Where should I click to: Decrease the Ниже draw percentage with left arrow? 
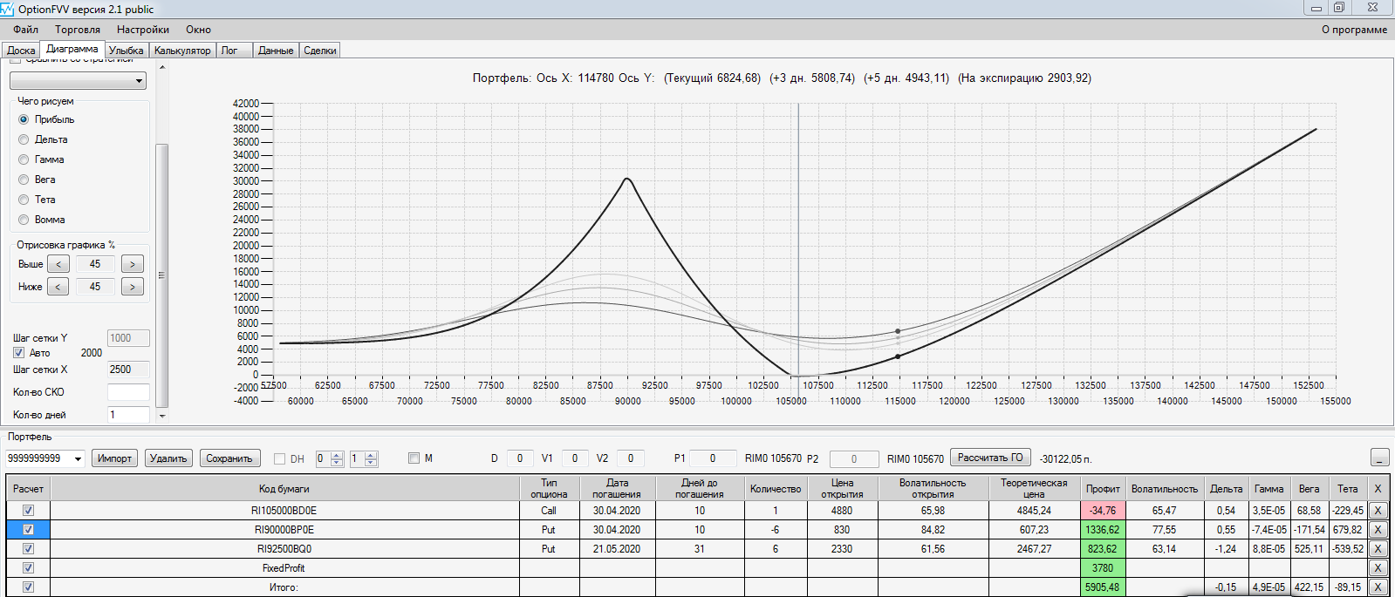(x=58, y=287)
